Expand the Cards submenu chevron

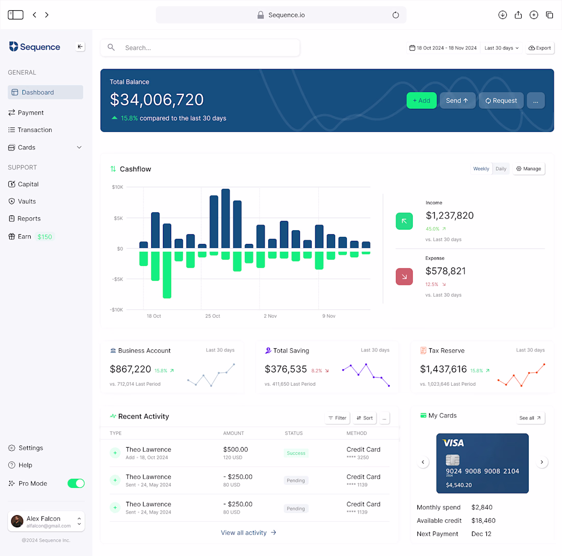coord(79,147)
